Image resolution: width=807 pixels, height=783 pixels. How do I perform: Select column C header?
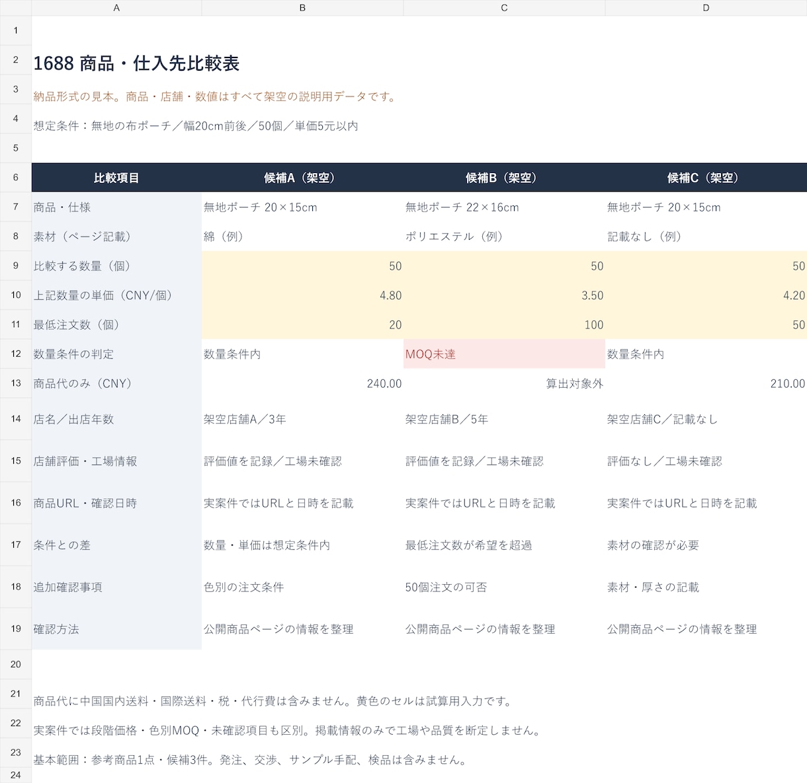tap(504, 8)
